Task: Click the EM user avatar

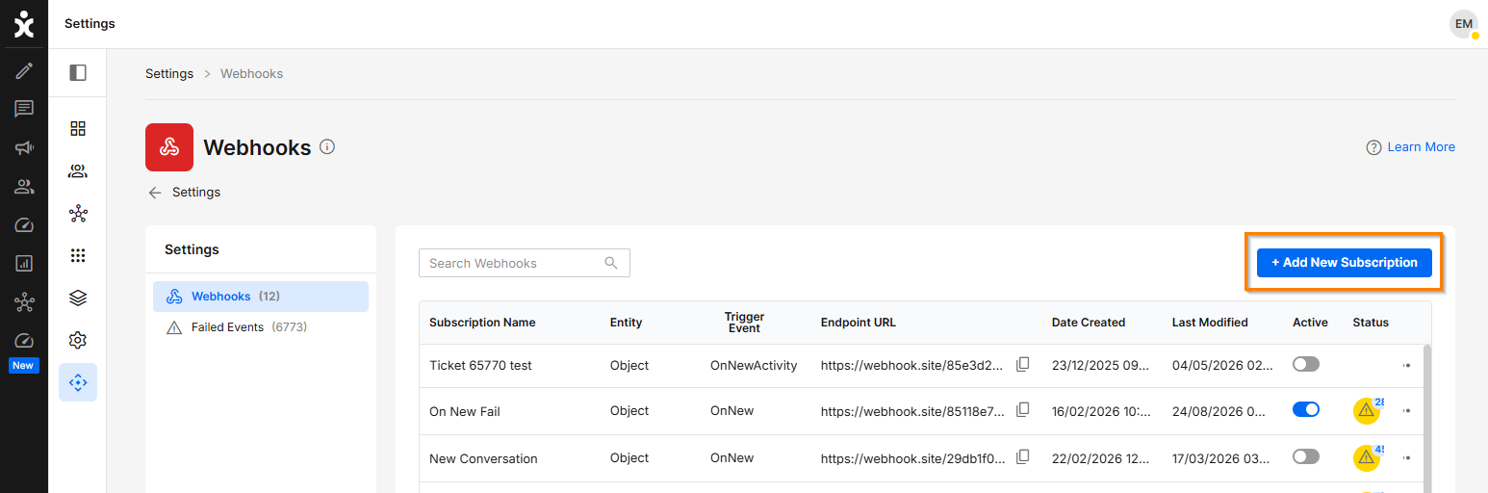Action: pos(1464,24)
